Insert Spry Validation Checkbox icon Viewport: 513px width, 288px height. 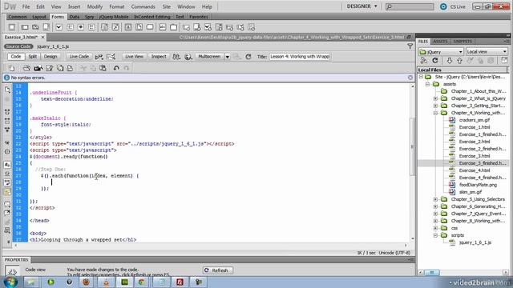[x=208, y=27]
